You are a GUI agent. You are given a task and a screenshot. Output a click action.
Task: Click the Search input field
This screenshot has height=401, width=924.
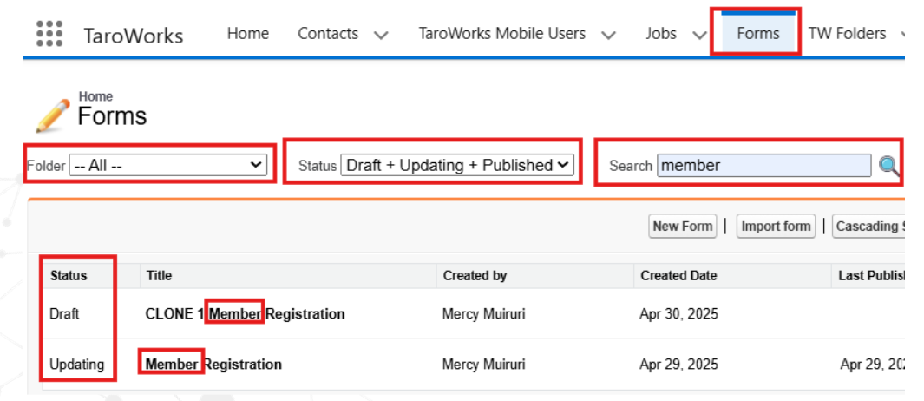tap(763, 165)
